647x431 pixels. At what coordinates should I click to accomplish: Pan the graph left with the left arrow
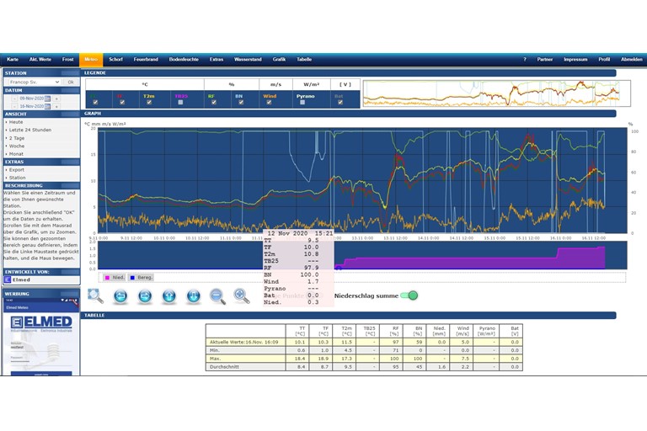120,296
